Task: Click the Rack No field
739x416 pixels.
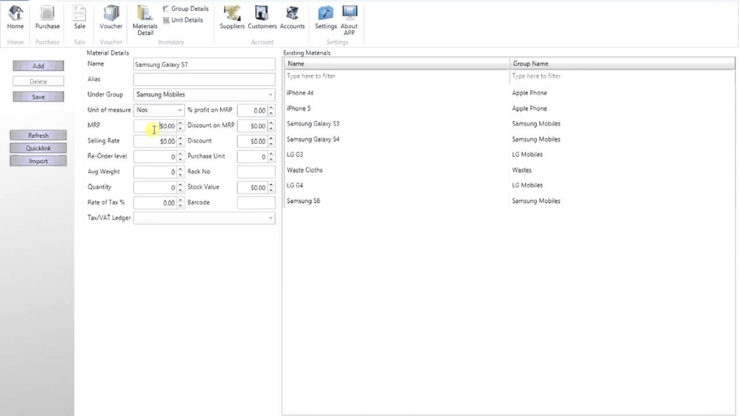Action: (x=256, y=172)
